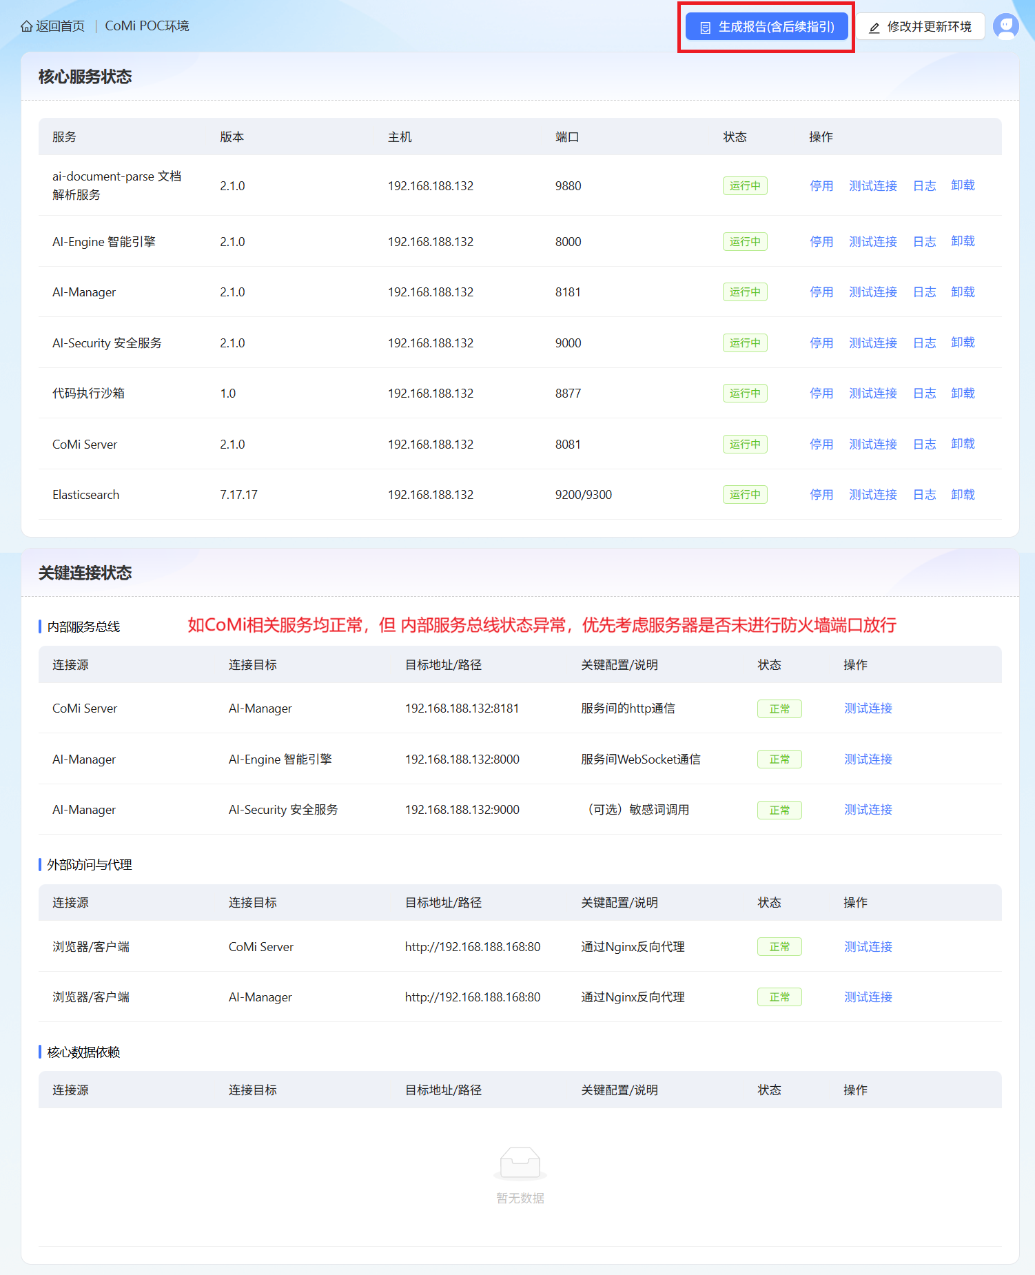View 日志 for Elasticsearch
Image resolution: width=1035 pixels, height=1275 pixels.
(925, 495)
